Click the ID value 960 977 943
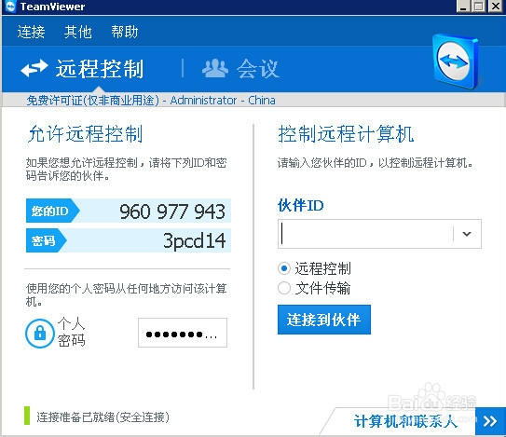This screenshot has height=437, width=506. coord(172,212)
